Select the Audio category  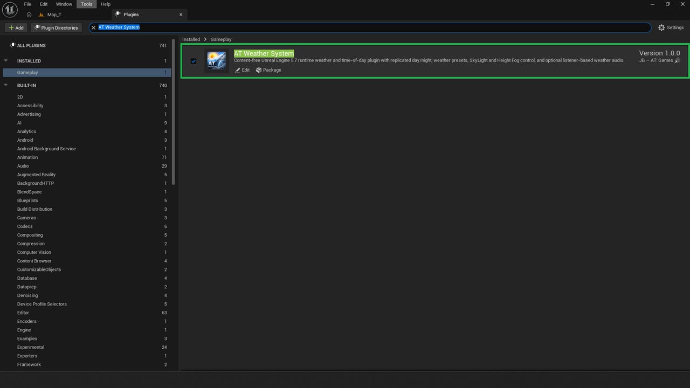click(x=86, y=166)
